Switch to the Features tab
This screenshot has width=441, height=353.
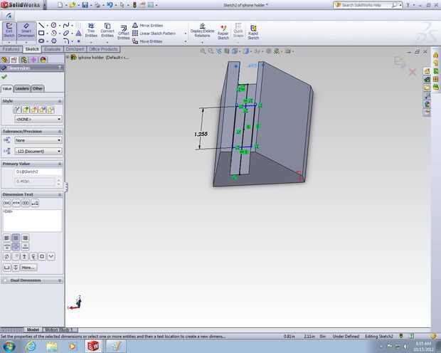pos(11,49)
